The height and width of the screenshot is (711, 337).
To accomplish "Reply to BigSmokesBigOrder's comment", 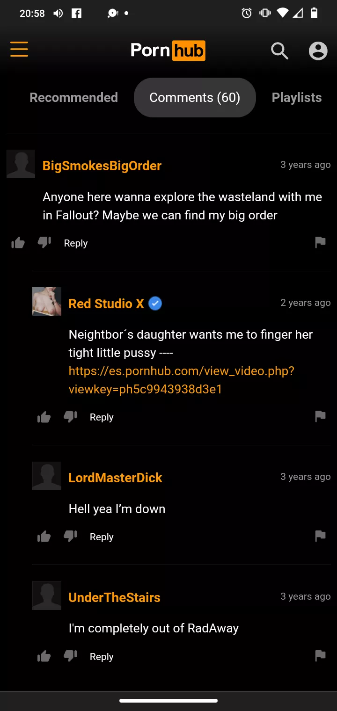I will 76,243.
